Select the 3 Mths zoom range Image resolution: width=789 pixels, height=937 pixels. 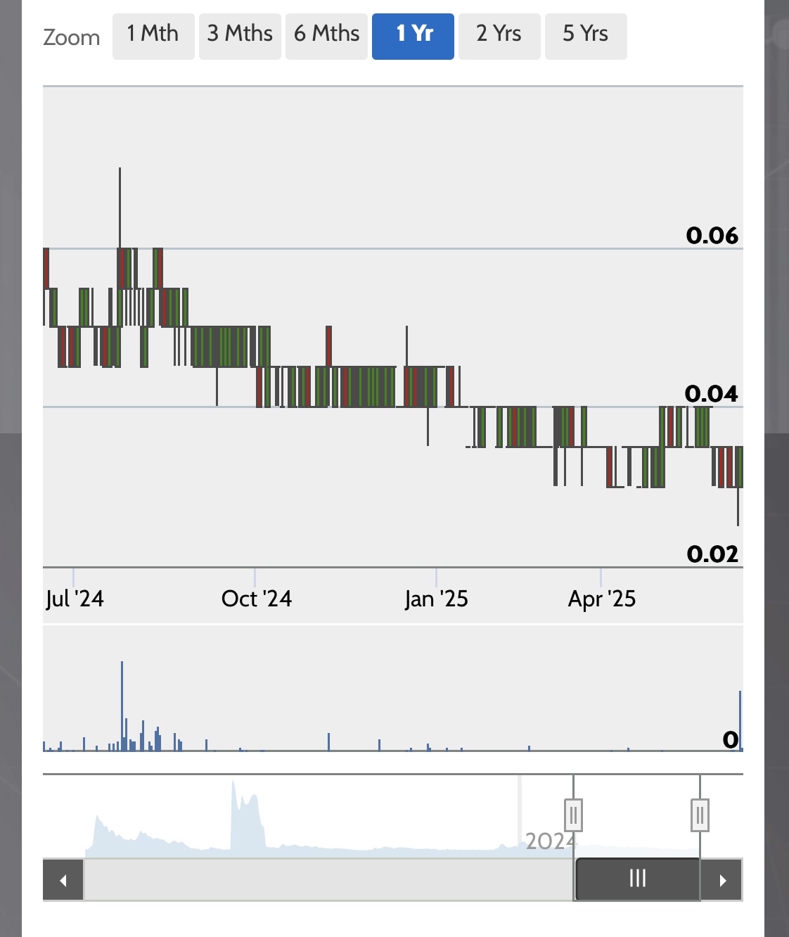click(x=240, y=37)
